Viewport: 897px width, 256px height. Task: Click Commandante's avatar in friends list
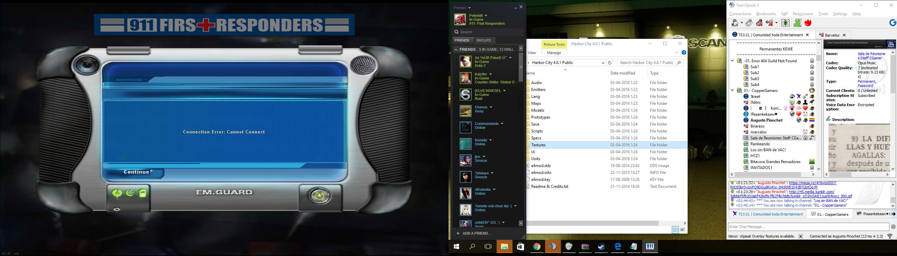click(466, 128)
